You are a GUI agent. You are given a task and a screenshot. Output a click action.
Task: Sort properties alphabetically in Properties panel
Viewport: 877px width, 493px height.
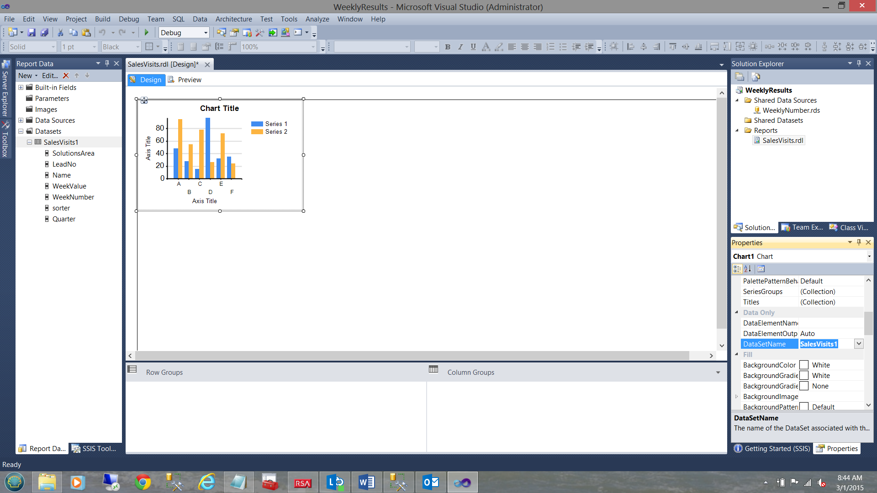[x=748, y=269]
